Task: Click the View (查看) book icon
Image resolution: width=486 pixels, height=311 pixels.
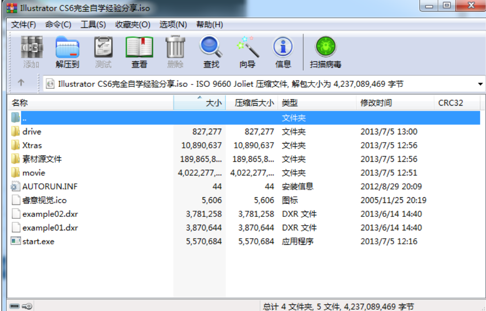Action: pos(139,52)
